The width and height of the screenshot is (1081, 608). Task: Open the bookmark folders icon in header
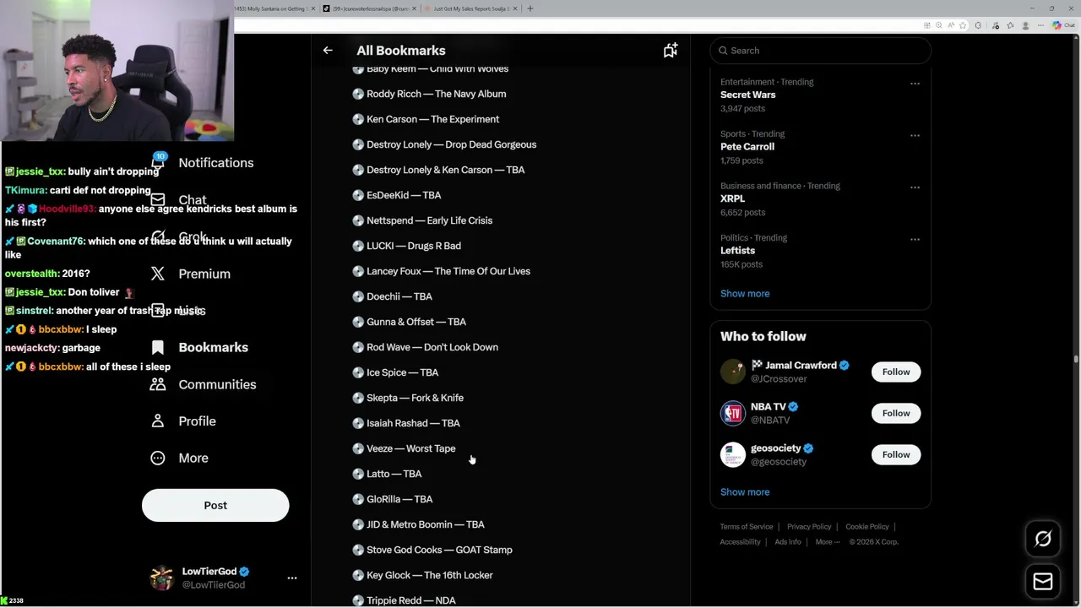pyautogui.click(x=670, y=51)
